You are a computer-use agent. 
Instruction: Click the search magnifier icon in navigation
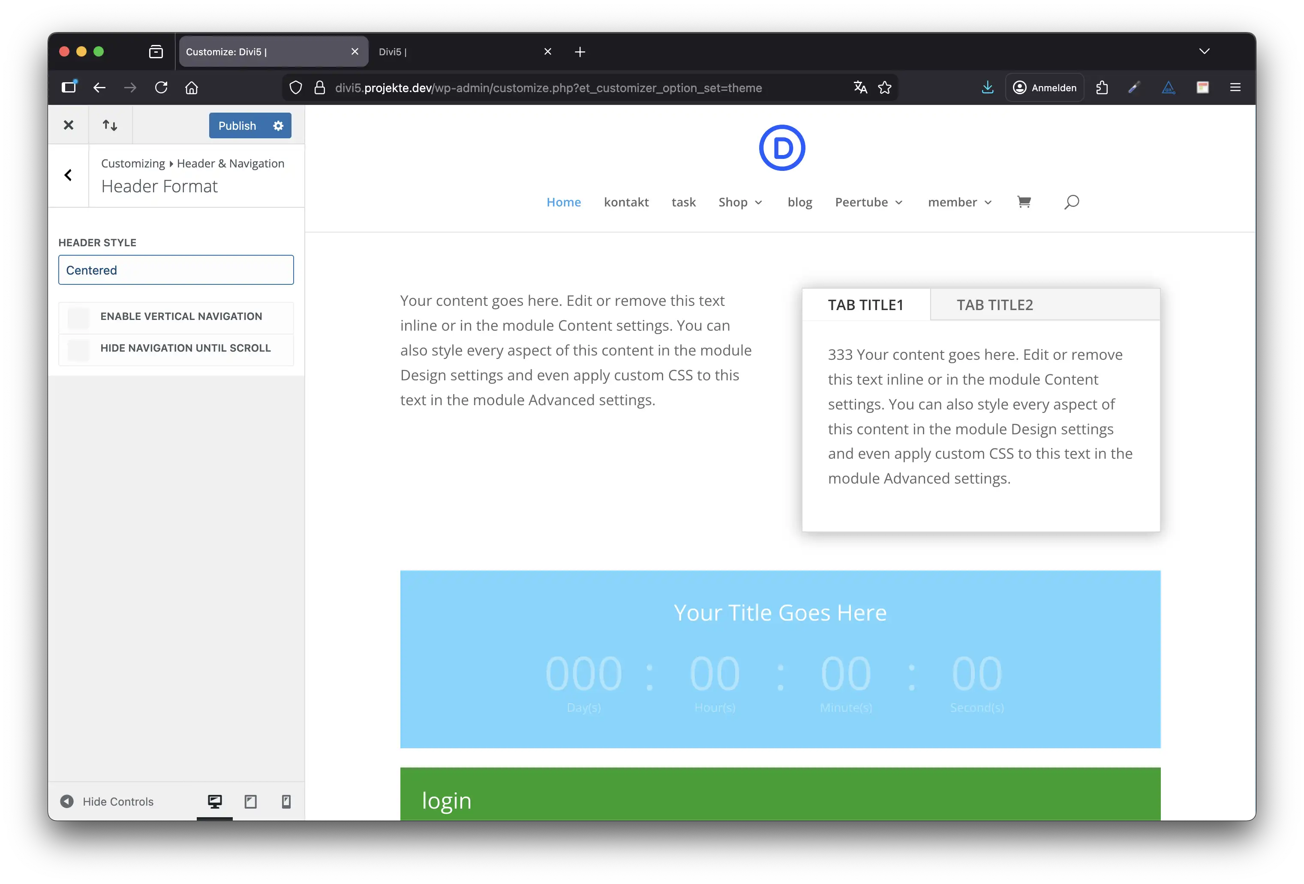1071,202
